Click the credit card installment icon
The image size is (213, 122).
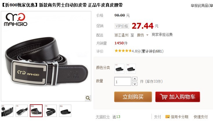168,117
